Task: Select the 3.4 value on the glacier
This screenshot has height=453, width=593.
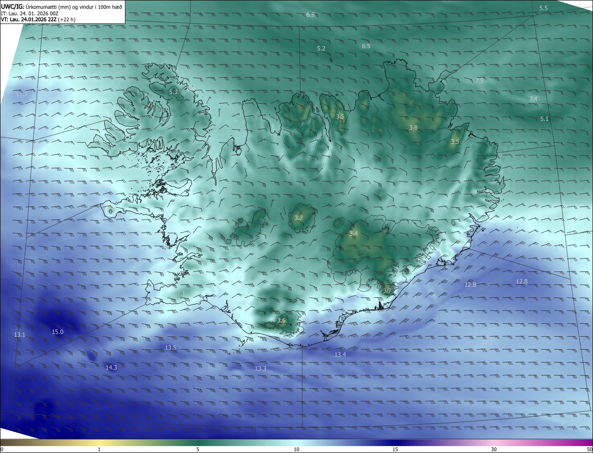Action: 353,234
